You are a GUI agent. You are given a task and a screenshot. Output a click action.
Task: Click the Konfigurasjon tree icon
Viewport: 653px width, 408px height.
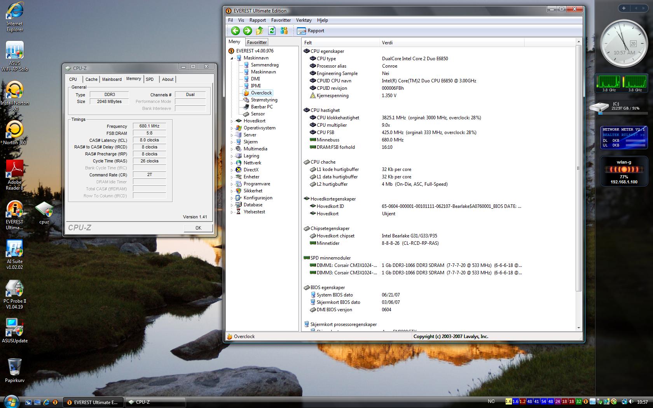click(239, 198)
